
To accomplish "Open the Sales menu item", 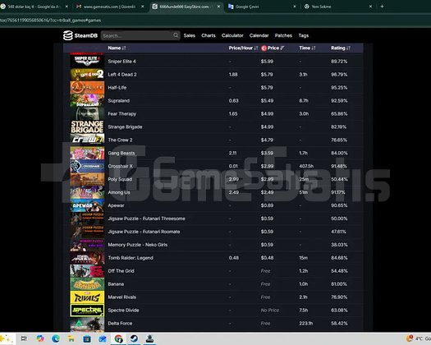I will [x=190, y=35].
